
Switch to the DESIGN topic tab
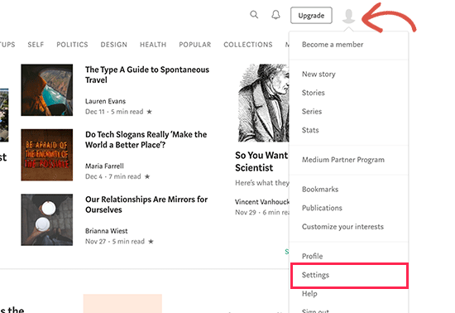[114, 45]
